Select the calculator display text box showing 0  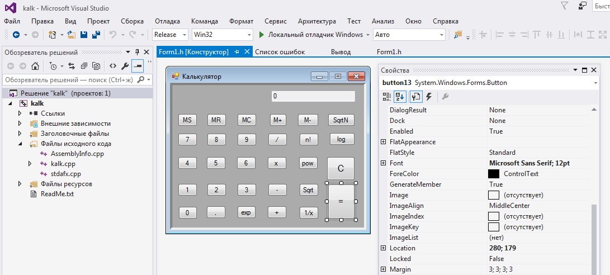[x=313, y=96]
